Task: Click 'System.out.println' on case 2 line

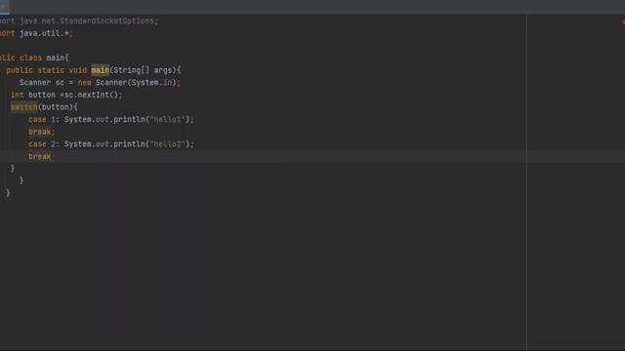Action: tap(104, 144)
